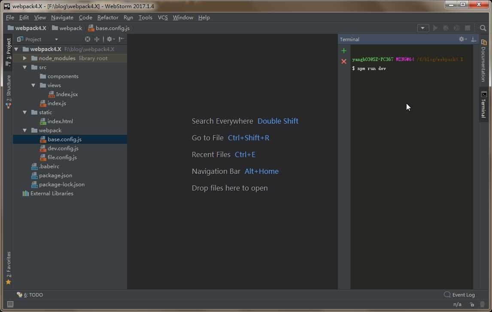Open the File menu

point(10,18)
